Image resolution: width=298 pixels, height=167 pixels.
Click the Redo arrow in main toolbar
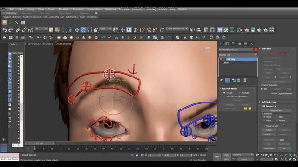tap(11, 30)
